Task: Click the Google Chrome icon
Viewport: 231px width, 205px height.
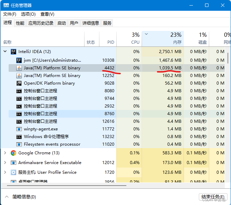Action: tap(14, 153)
